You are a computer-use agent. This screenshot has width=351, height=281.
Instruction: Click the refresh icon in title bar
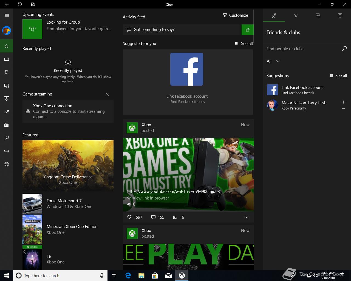point(20,4)
